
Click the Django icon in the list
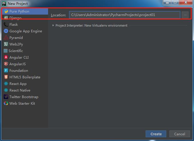click(6, 17)
